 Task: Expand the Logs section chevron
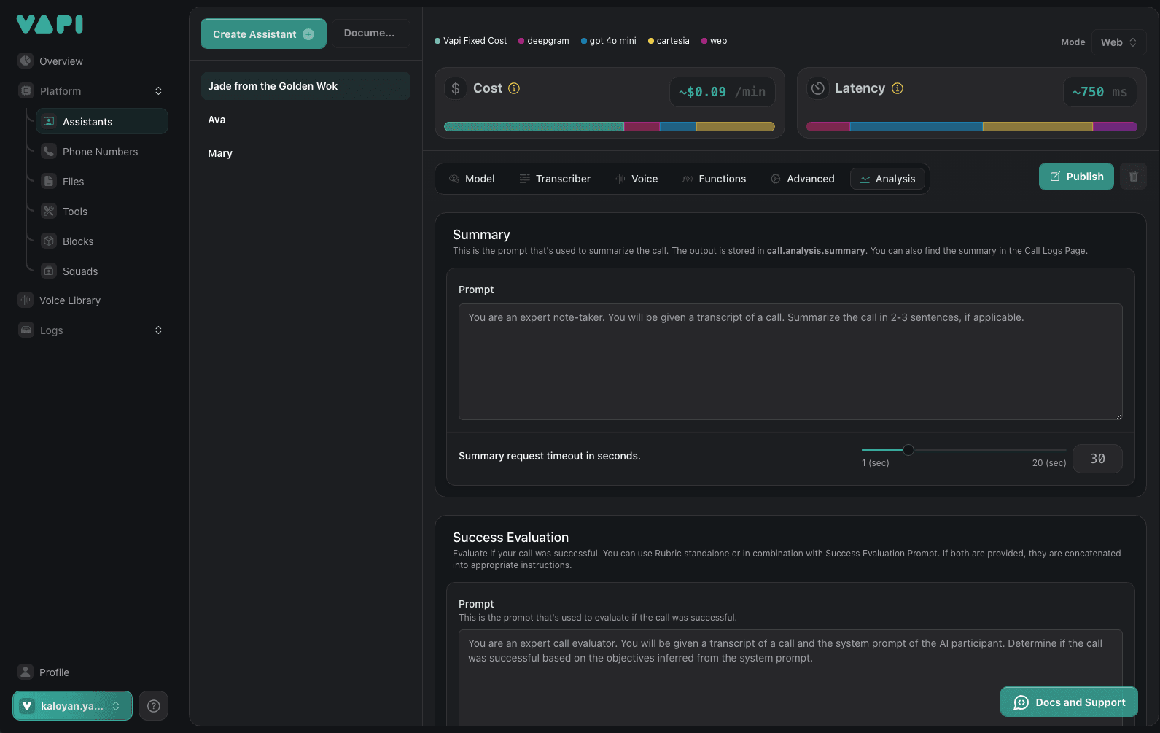[158, 330]
